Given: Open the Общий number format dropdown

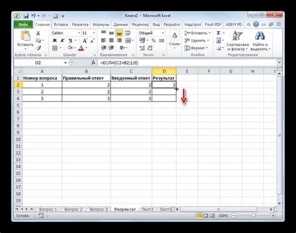Looking at the screenshot, I should pyautogui.click(x=162, y=33).
